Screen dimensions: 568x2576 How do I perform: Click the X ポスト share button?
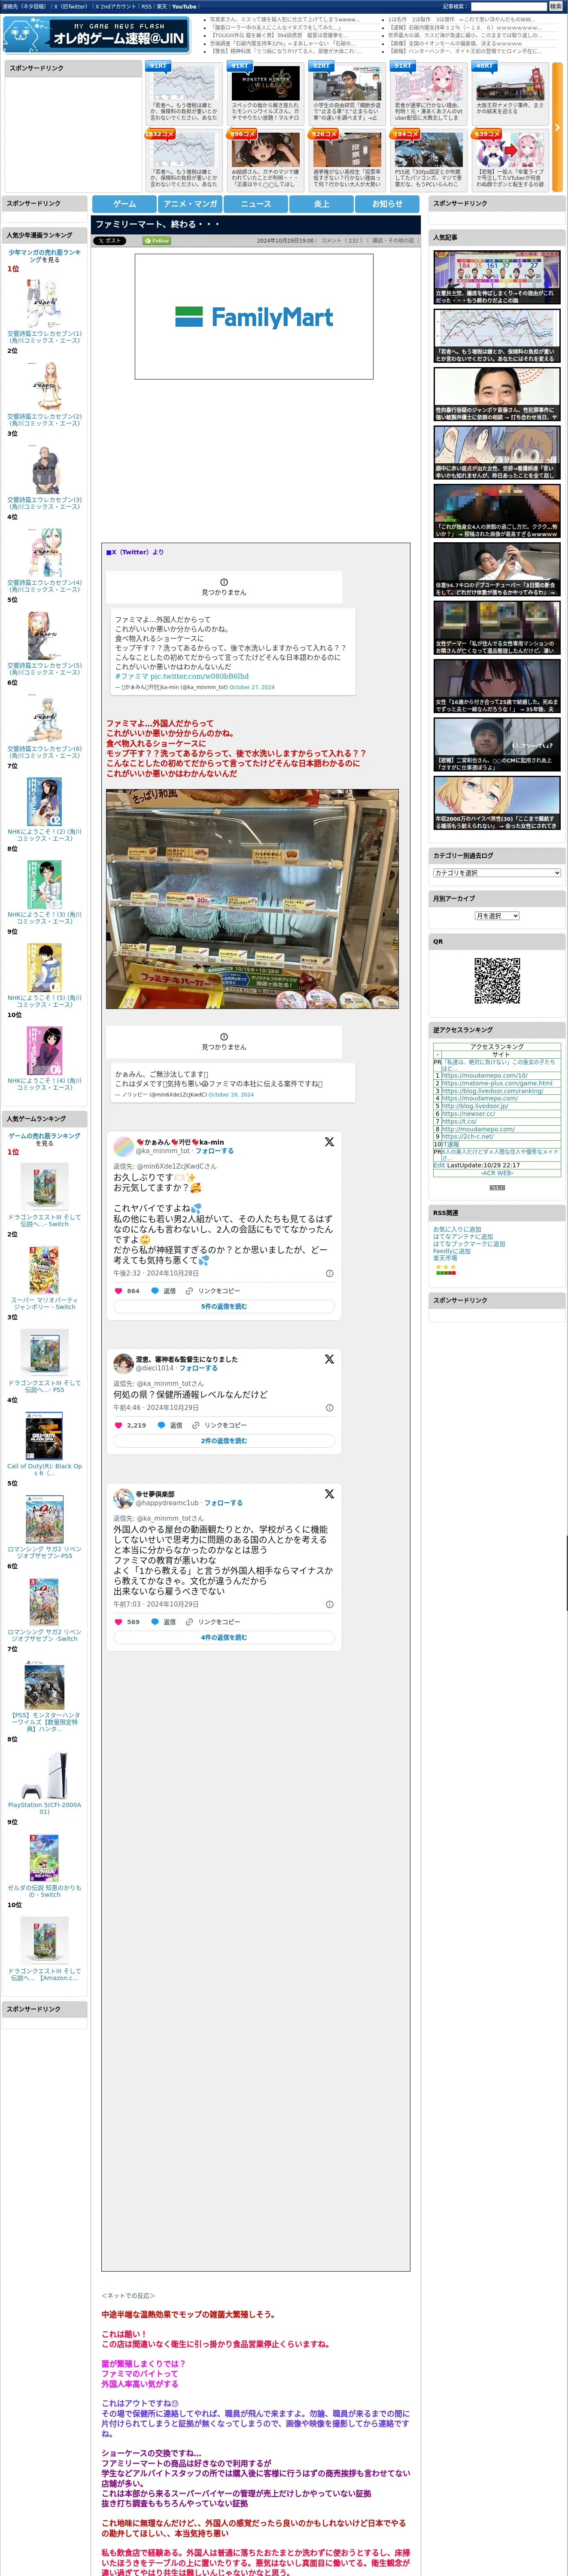point(110,241)
